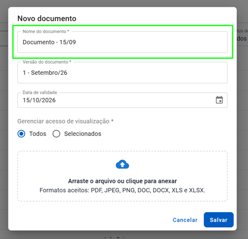Click the Todos option label text
Viewport: 248px width, 239px height.
(38, 133)
